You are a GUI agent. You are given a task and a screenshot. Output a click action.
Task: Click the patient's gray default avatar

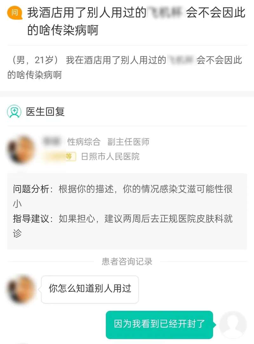pos(233,325)
